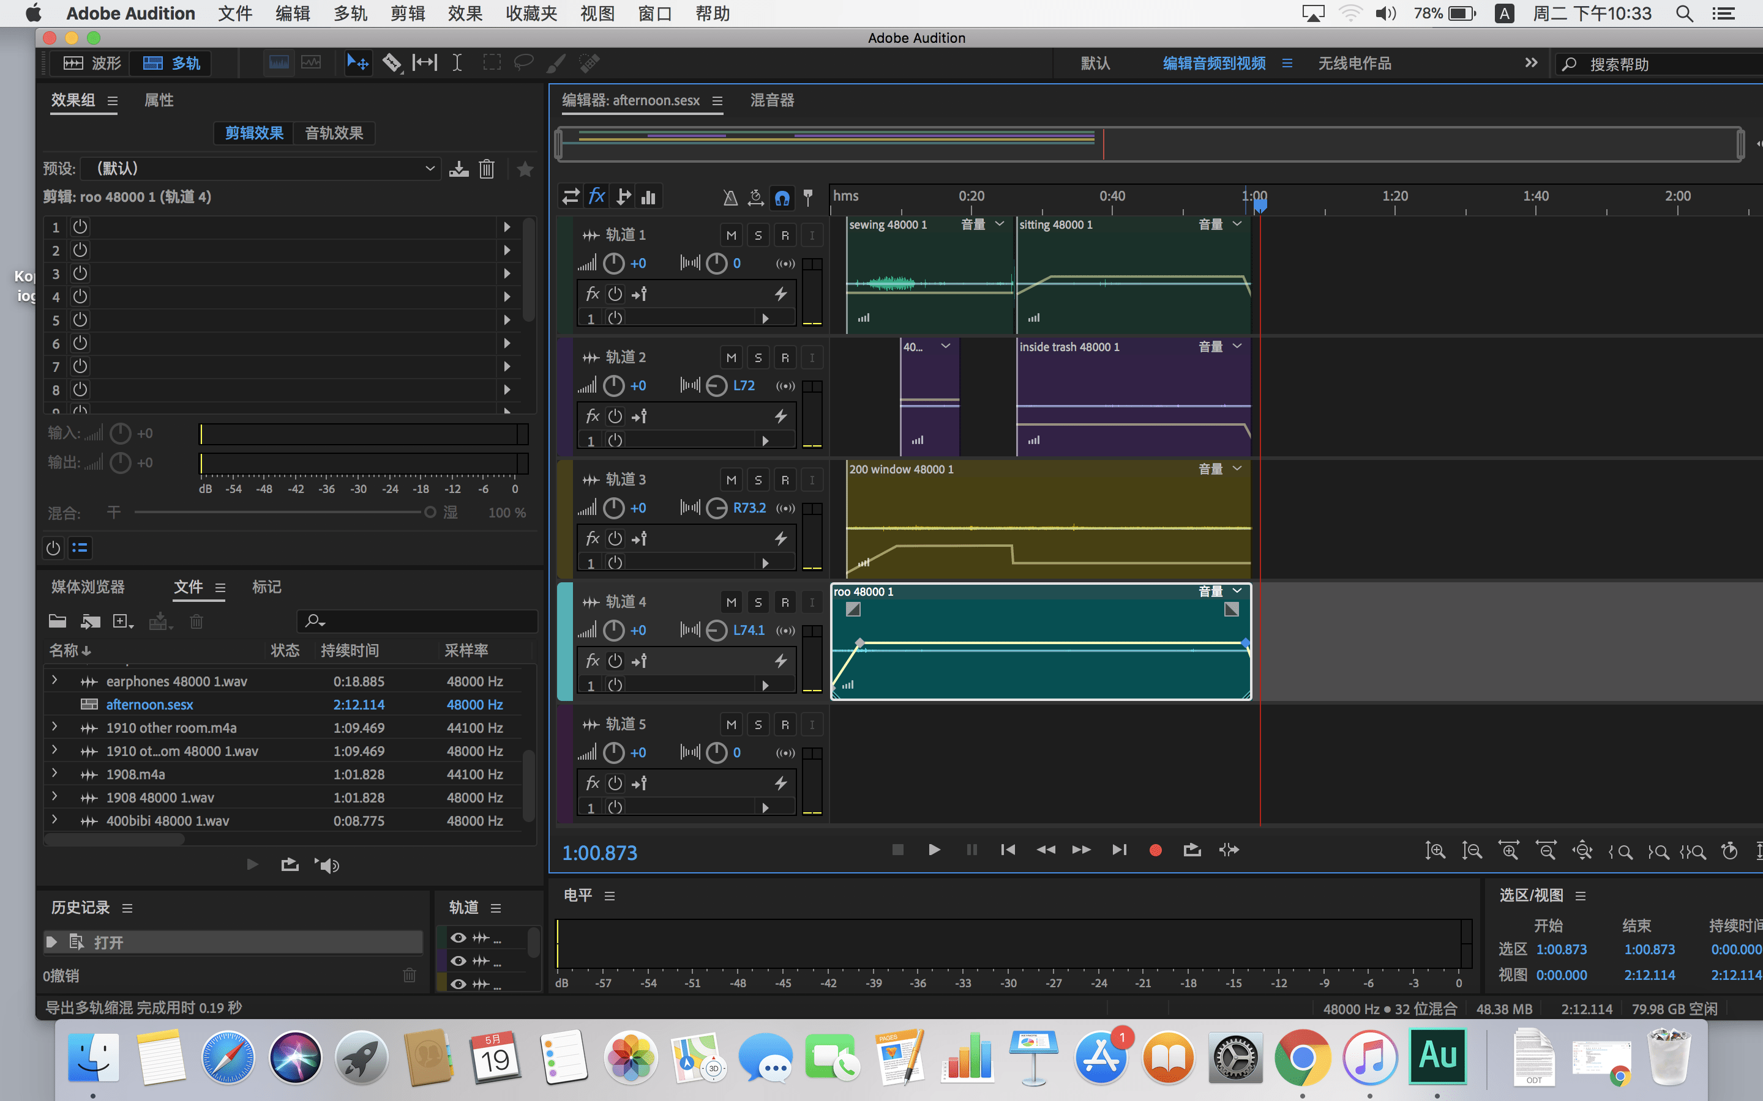Expand more workspaces double chevron
This screenshot has height=1101, width=1763.
pyautogui.click(x=1530, y=62)
